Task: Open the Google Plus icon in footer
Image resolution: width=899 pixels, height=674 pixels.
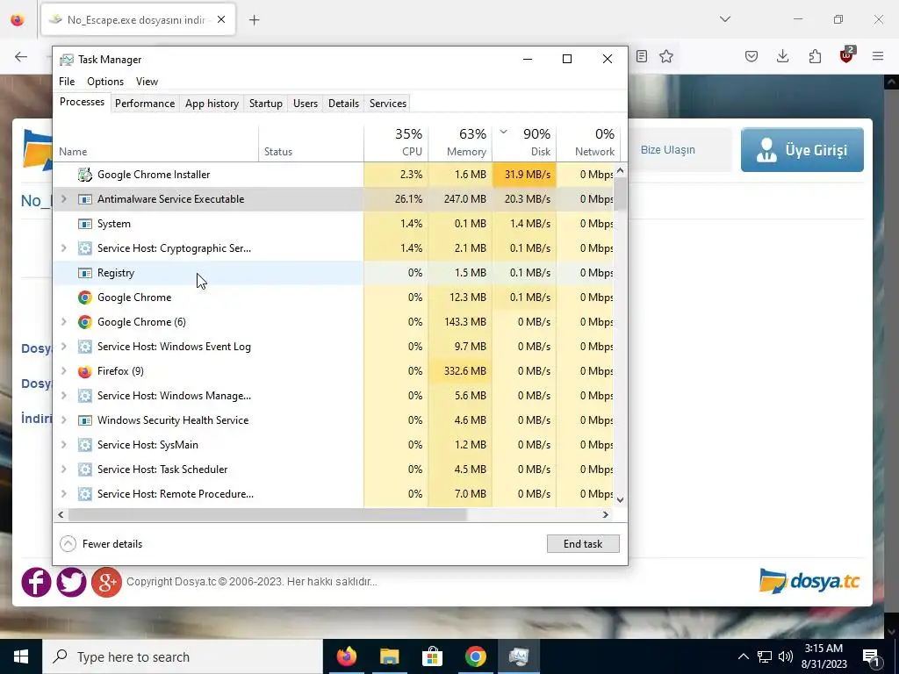Action: [x=106, y=582]
